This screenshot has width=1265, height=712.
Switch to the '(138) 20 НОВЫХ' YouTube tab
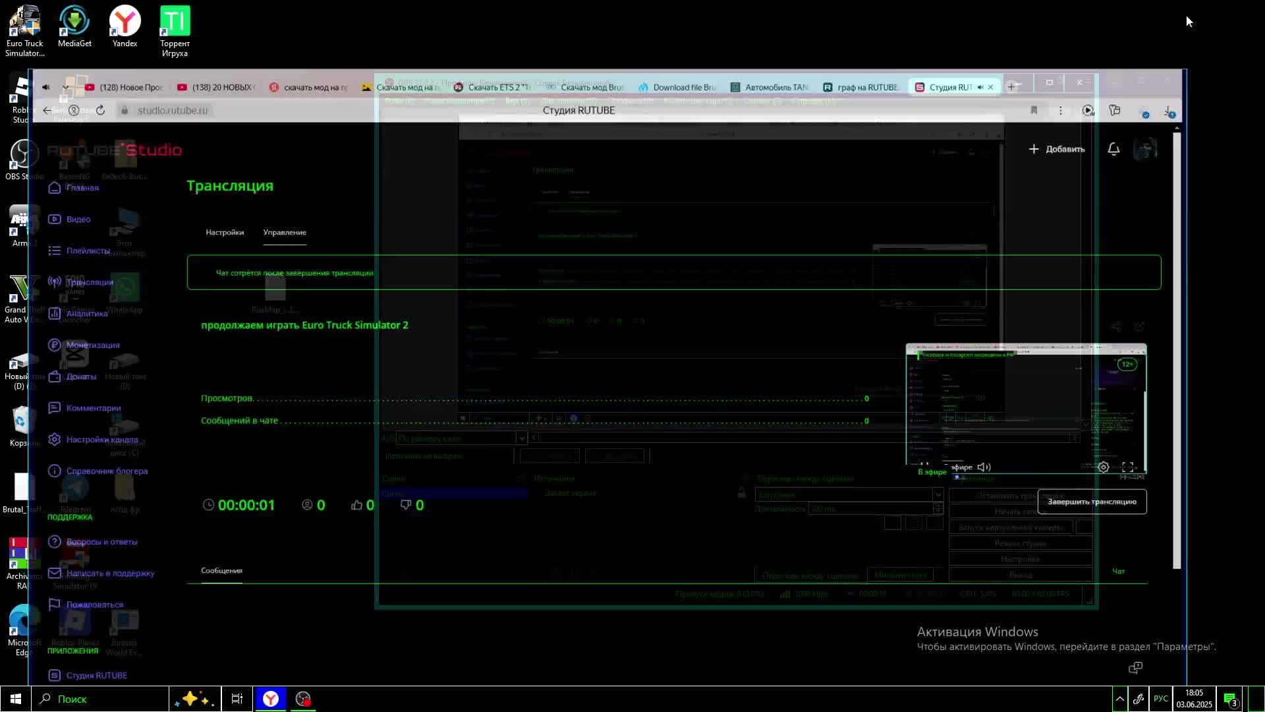click(216, 87)
